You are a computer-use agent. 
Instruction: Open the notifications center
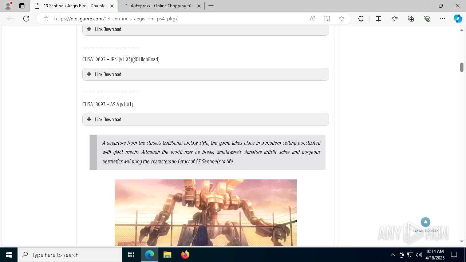(454, 255)
